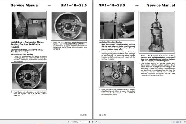Go to the previous page arrow
The height and width of the screenshot is (124, 186).
pyautogui.click(x=72, y=122)
